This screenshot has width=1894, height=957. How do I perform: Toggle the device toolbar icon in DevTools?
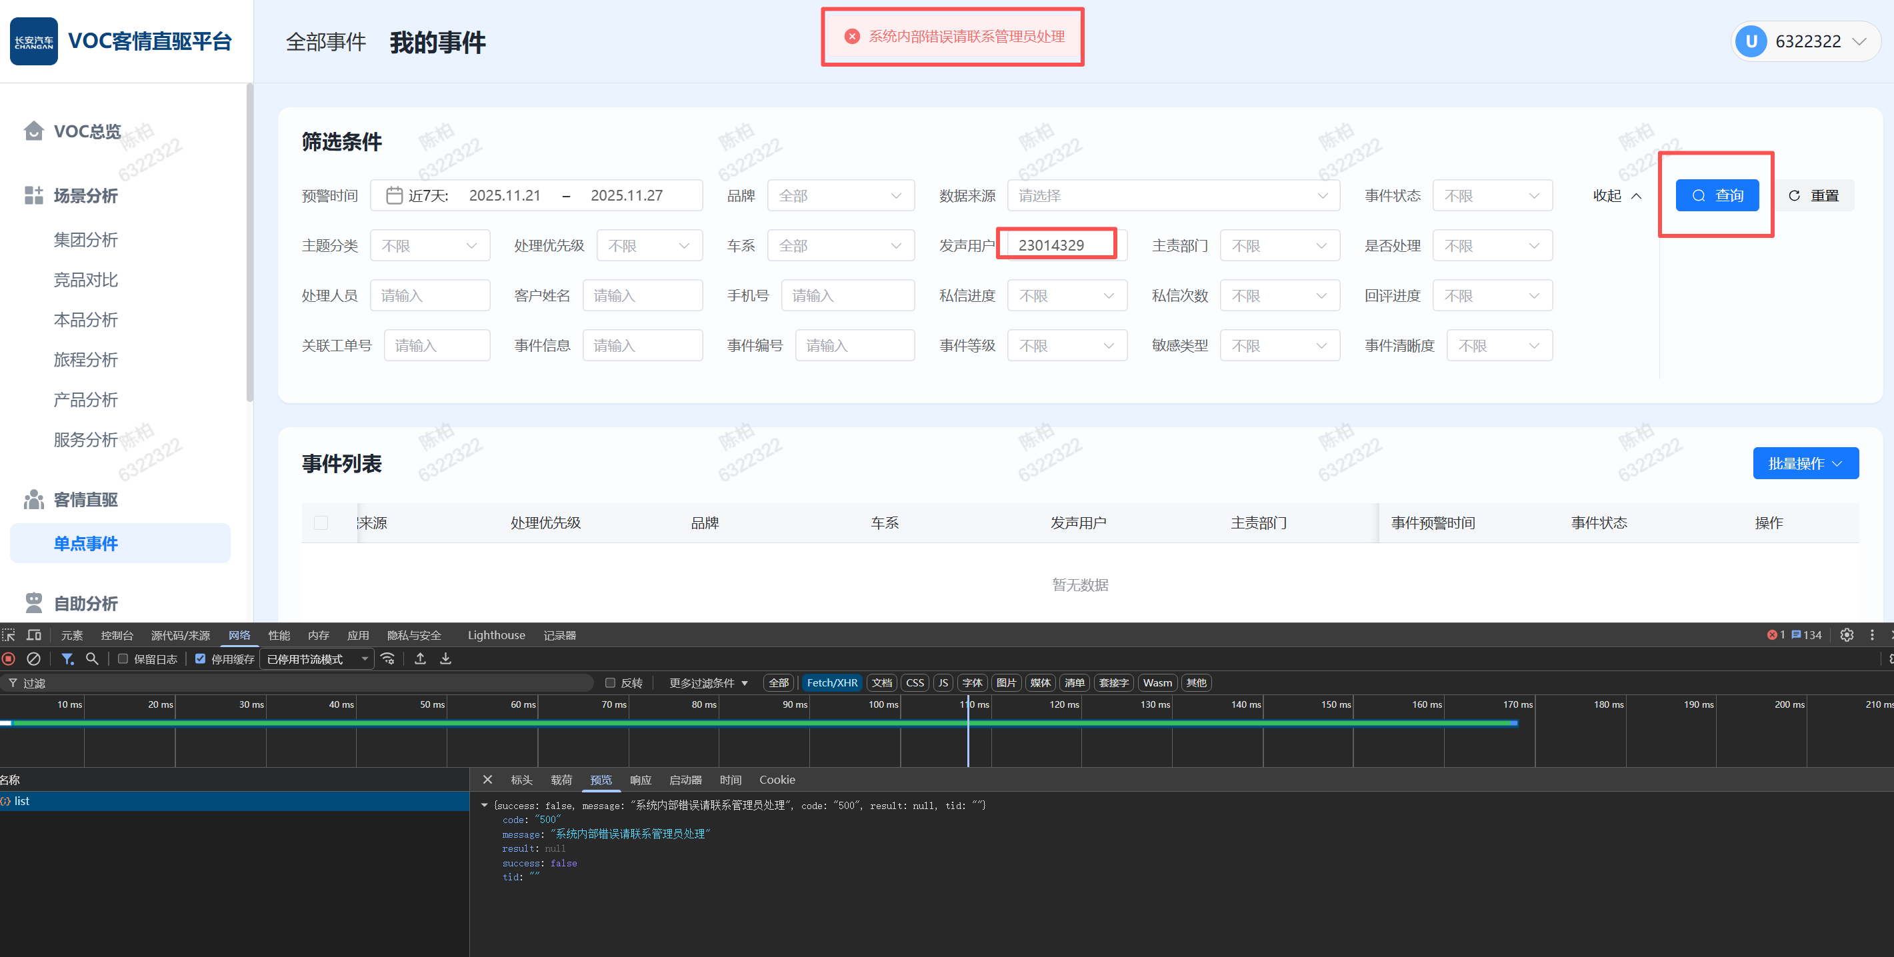coord(34,635)
